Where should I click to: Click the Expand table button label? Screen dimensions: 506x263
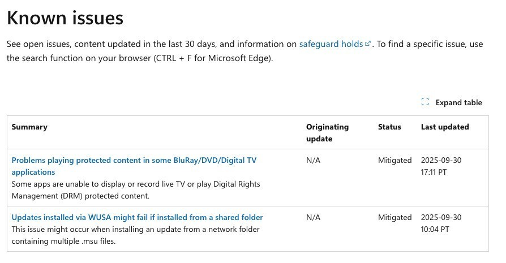click(458, 102)
